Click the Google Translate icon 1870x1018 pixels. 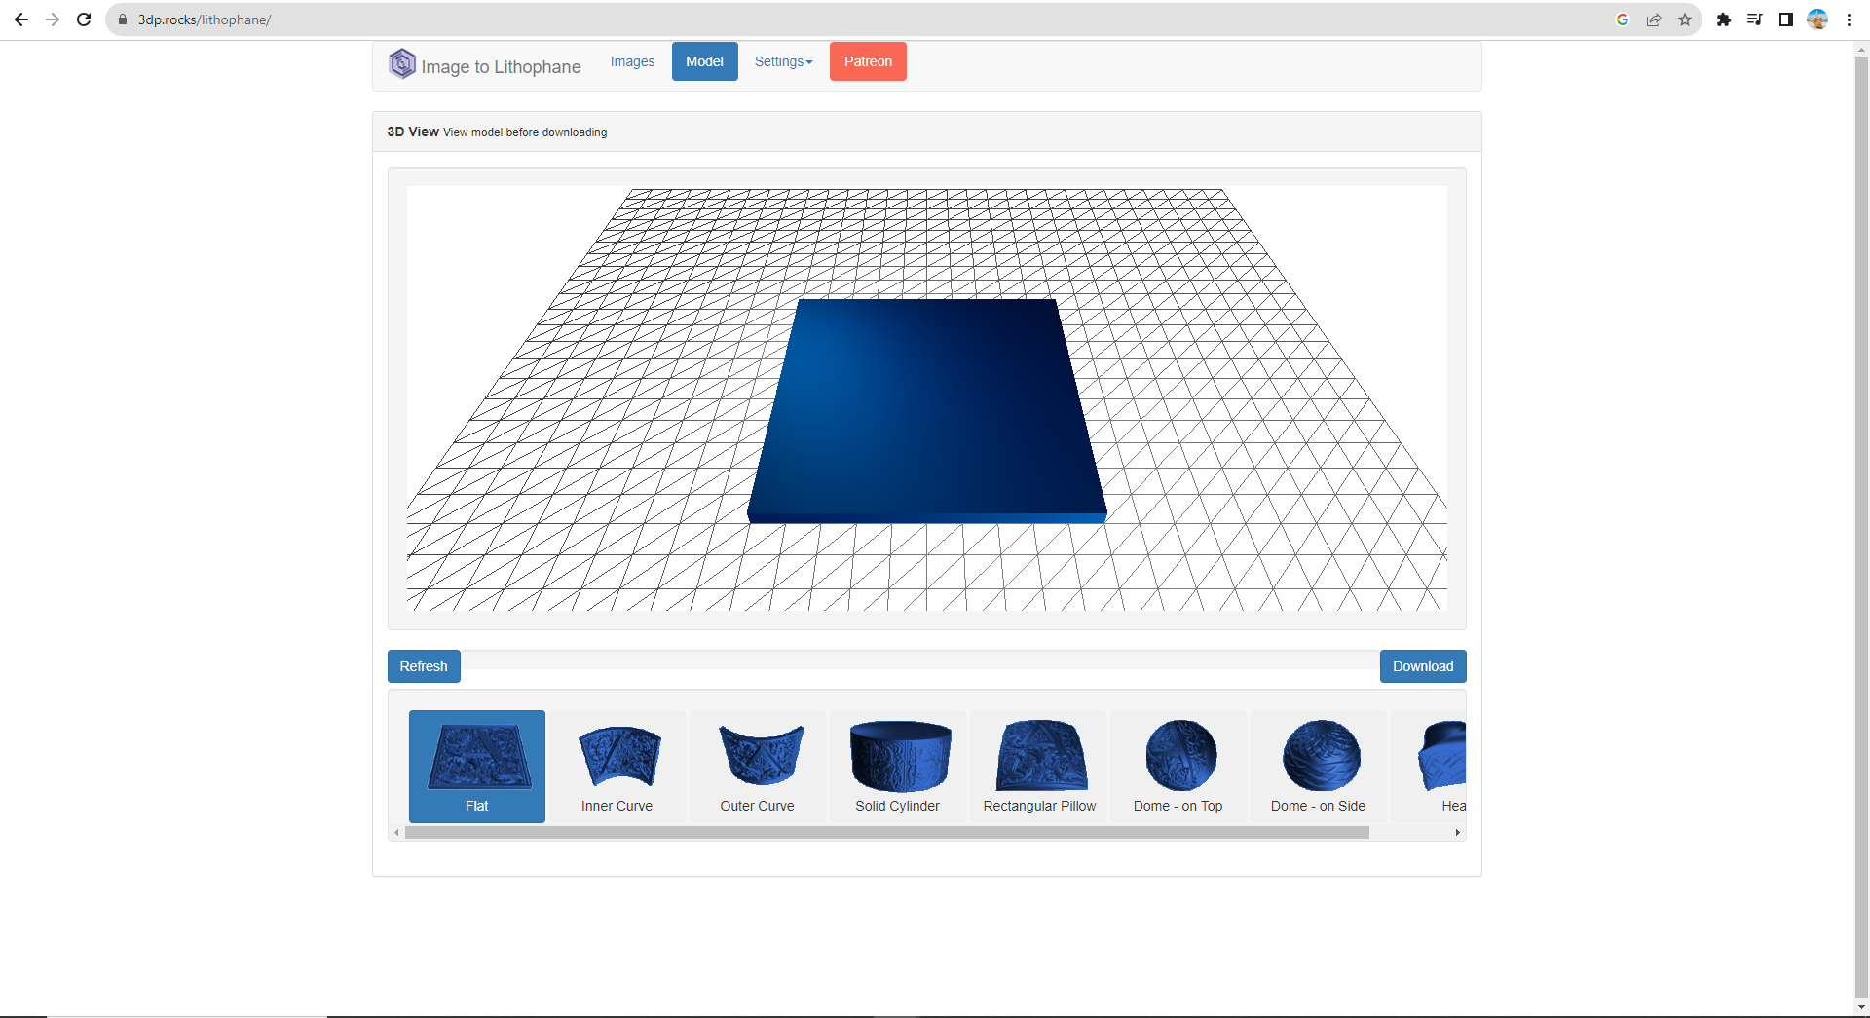(x=1623, y=19)
